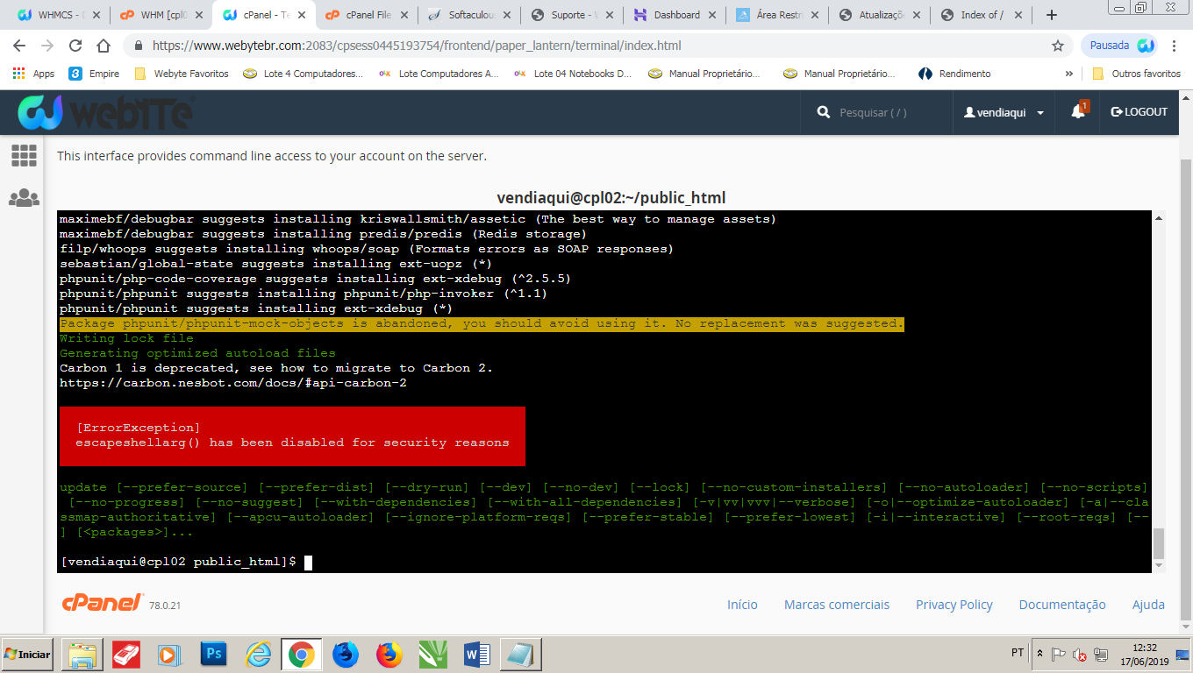Viewport: 1193px width, 673px height.
Task: Open the Privacy Policy footer link
Action: pyautogui.click(x=954, y=605)
